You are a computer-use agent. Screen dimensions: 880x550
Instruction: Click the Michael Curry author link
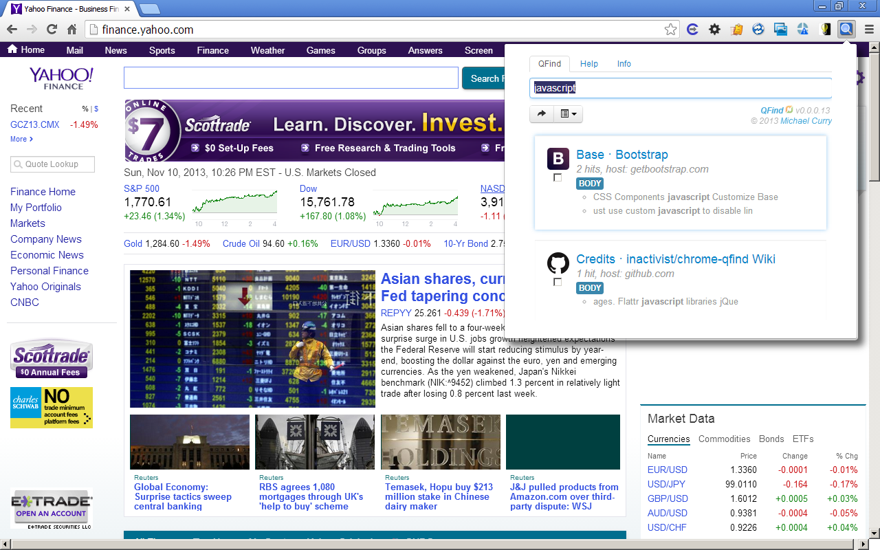[x=806, y=121]
